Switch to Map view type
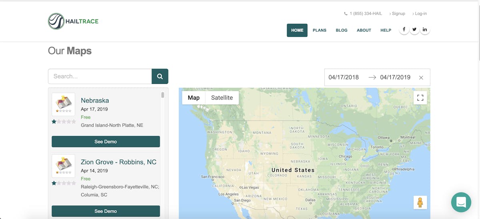Viewport: 480px width, 219px height. [194, 98]
